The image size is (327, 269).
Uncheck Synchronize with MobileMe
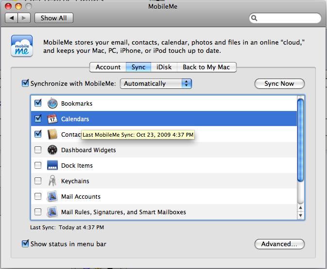coord(25,83)
